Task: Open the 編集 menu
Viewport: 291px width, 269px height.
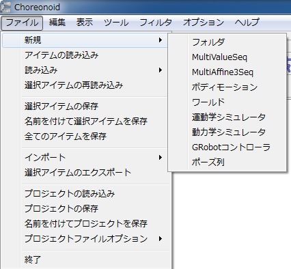Action: [x=57, y=23]
